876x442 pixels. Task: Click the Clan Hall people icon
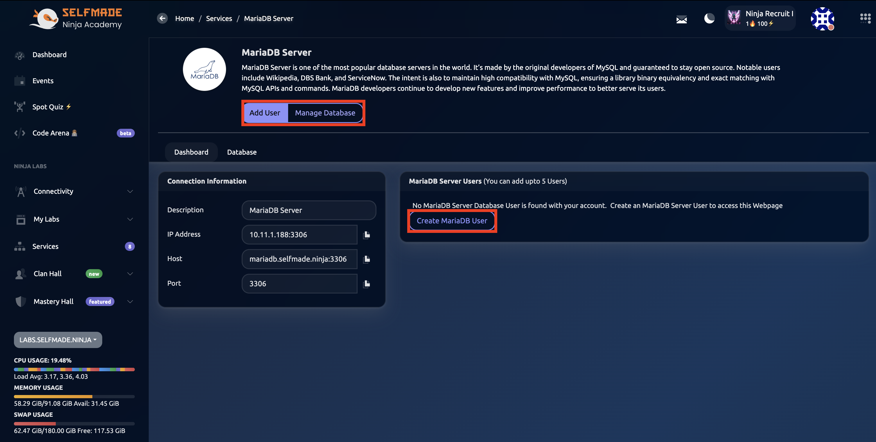tap(21, 274)
